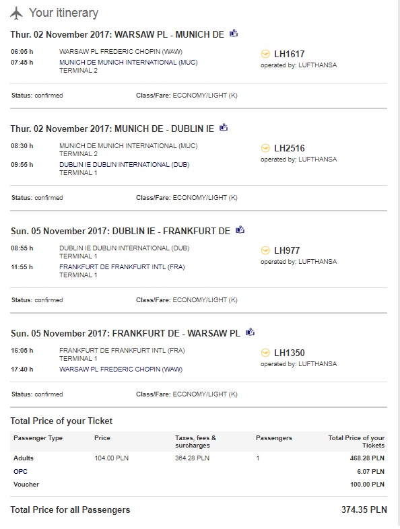Click the Lufthansa logo next to LH977
400x529 pixels.
point(265,250)
